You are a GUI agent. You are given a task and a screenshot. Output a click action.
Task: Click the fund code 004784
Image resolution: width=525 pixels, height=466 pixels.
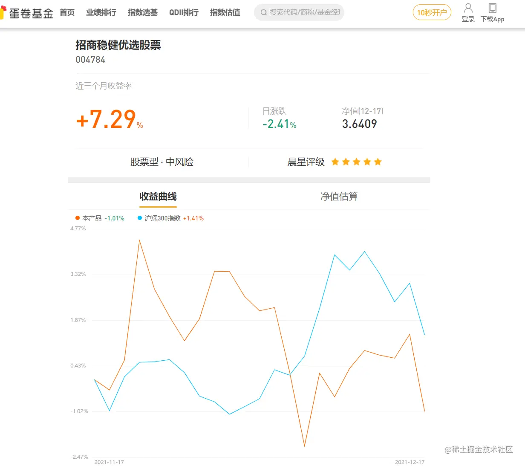90,60
